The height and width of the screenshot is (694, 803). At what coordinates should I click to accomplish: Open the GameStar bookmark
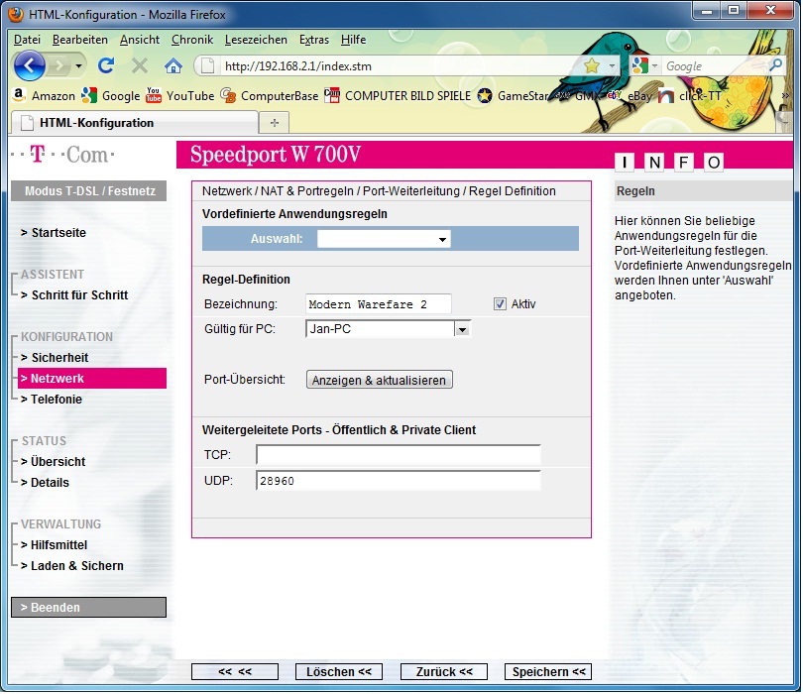point(513,96)
